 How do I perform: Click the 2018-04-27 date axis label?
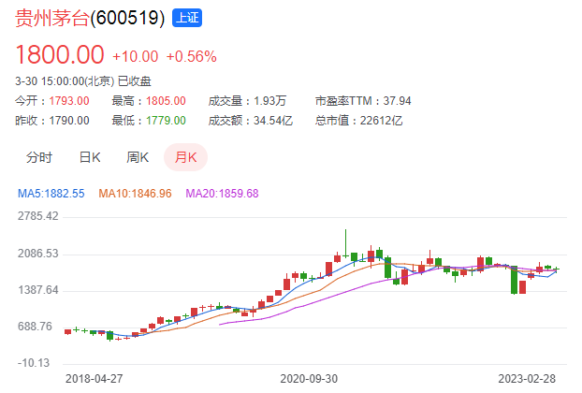pos(94,379)
